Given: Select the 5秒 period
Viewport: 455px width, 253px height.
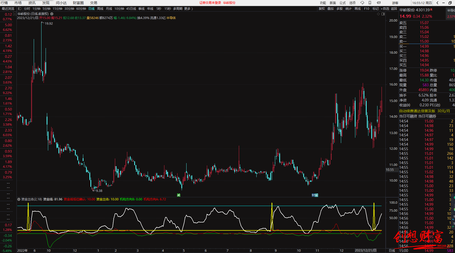Looking at the screenshot, I should pos(159,9).
